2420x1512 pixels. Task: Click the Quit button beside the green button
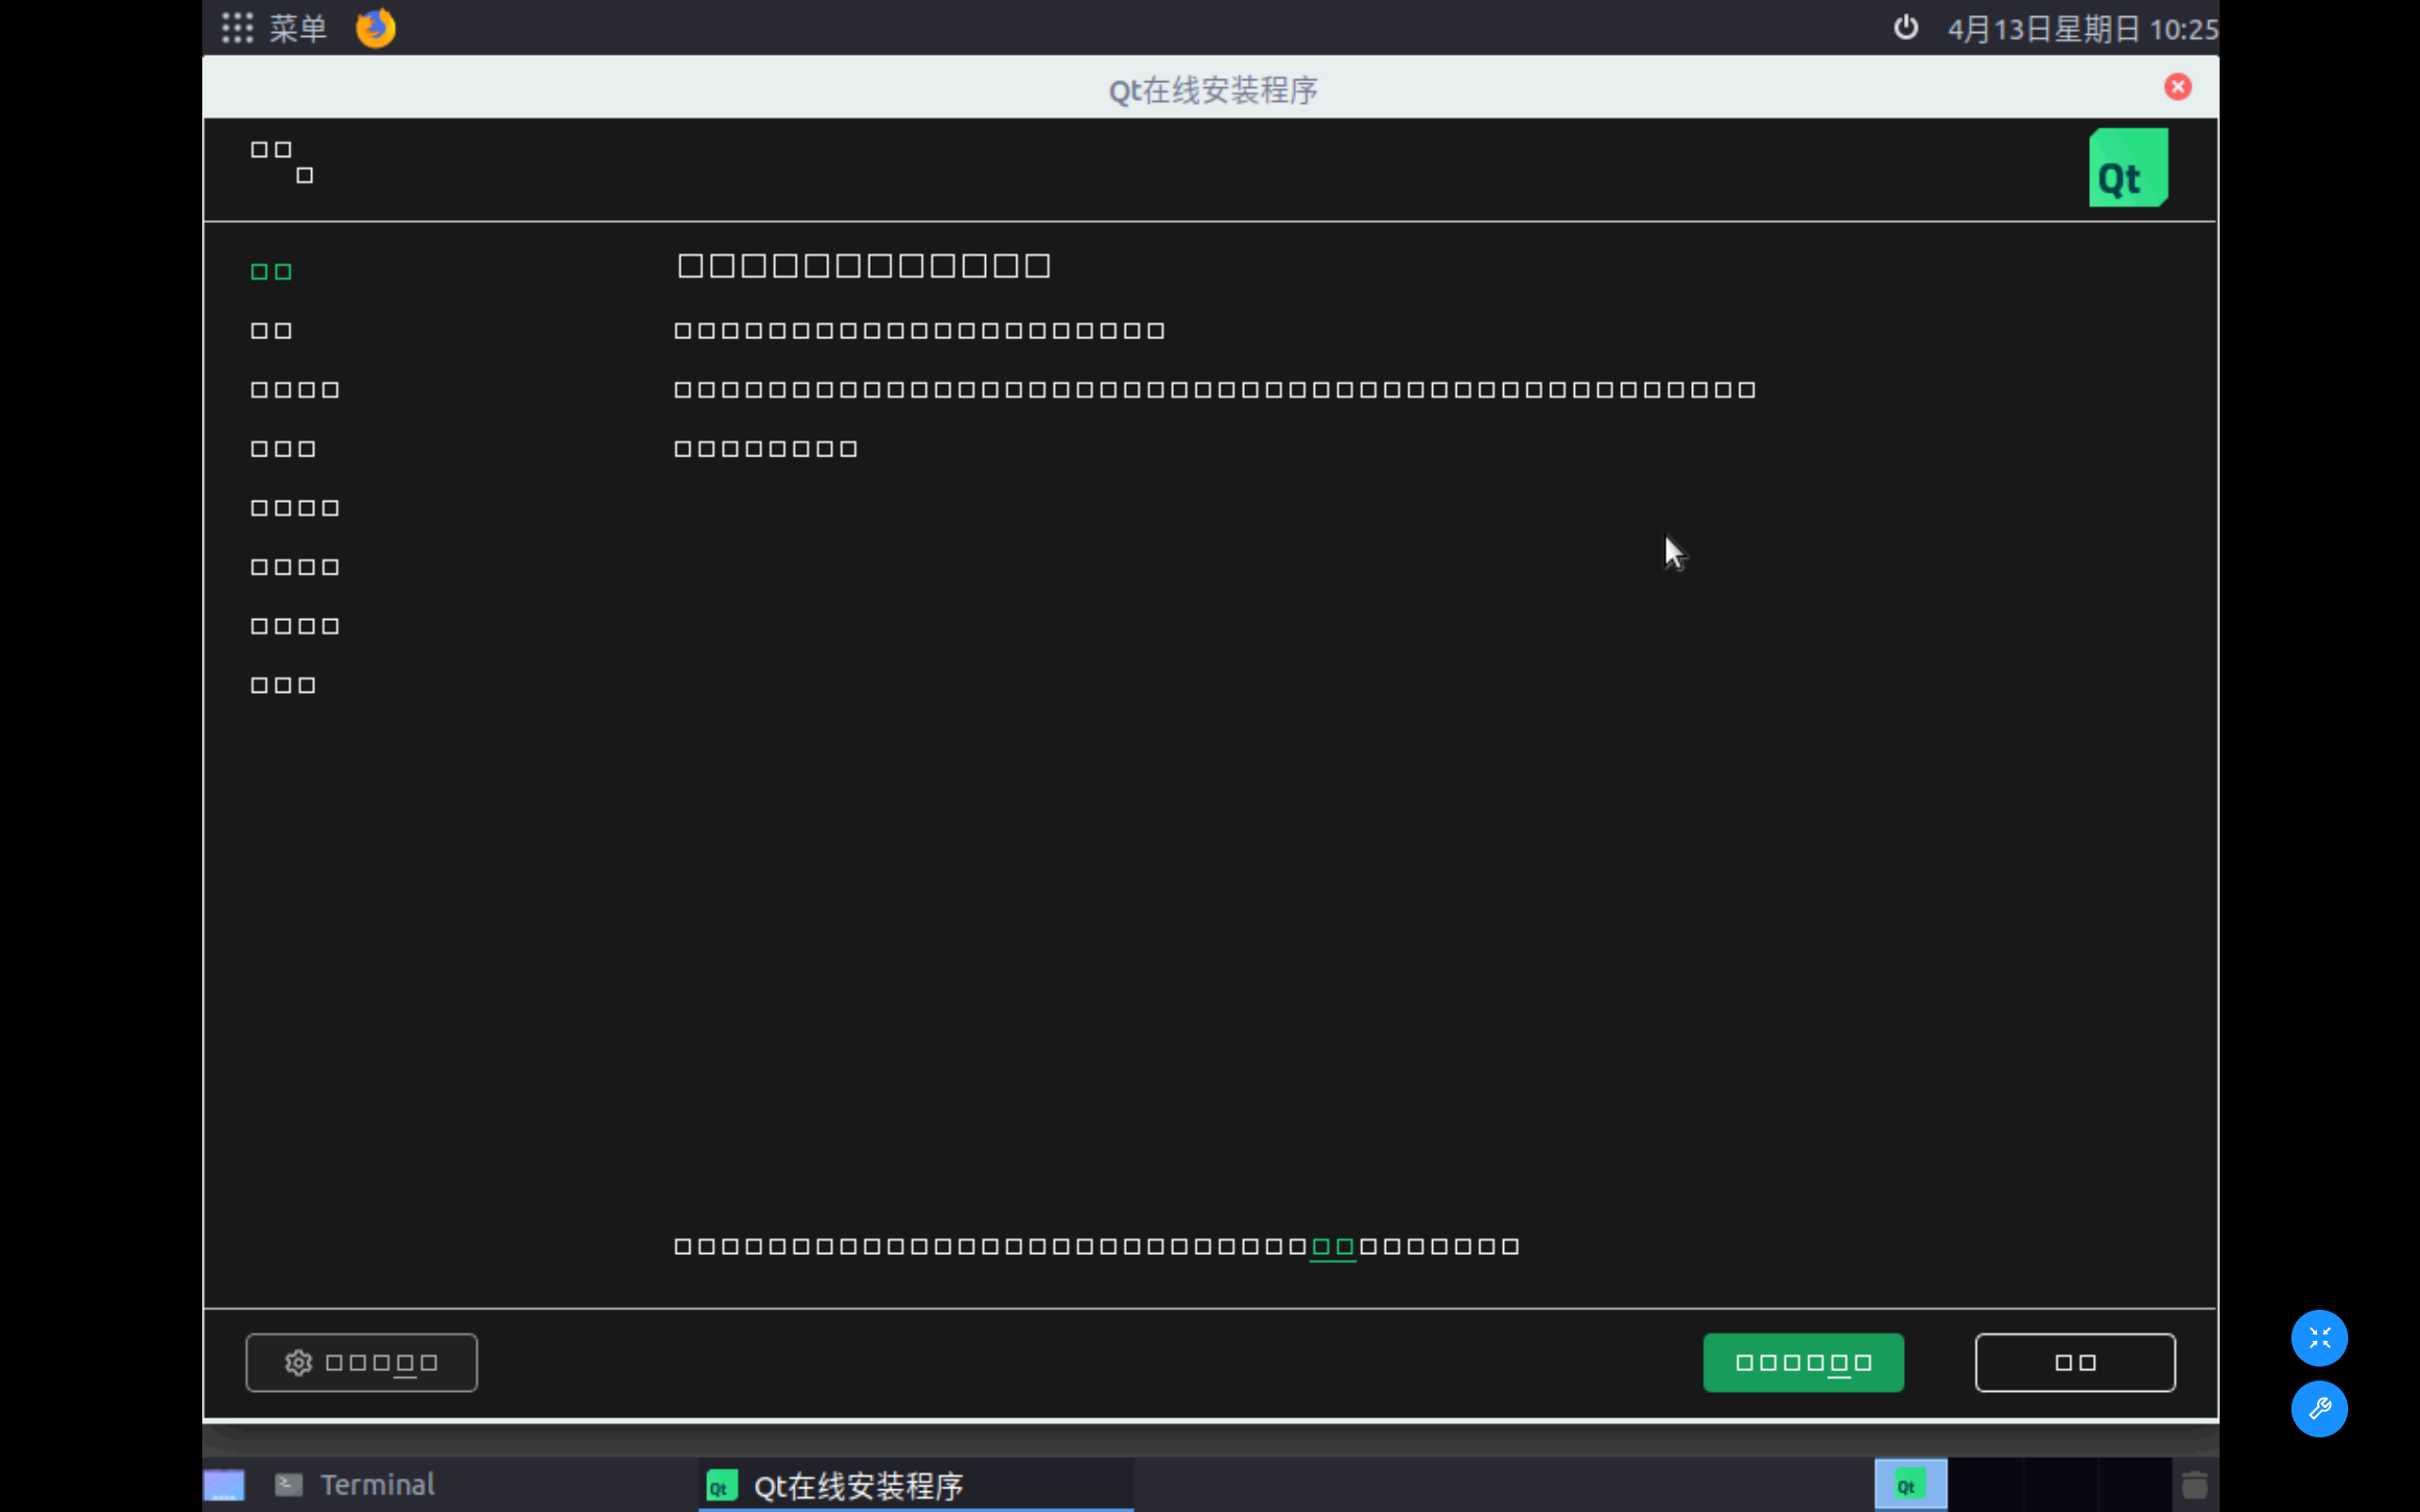[x=2074, y=1362]
